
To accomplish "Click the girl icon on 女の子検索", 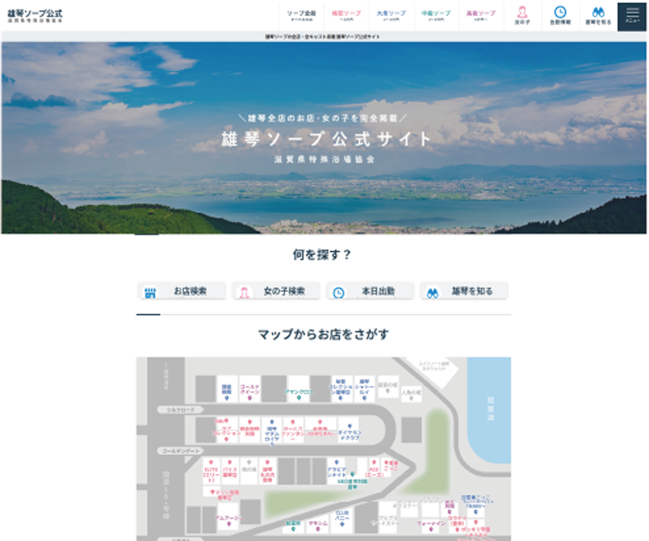I will click(244, 292).
